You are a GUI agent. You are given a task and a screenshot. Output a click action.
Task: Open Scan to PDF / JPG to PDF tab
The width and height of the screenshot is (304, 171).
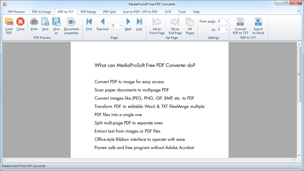pyautogui.click(x=140, y=12)
